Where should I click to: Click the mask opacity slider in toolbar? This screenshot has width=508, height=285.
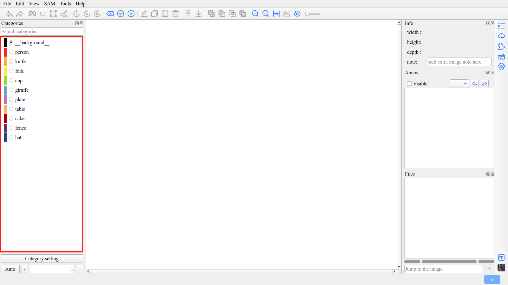313,14
